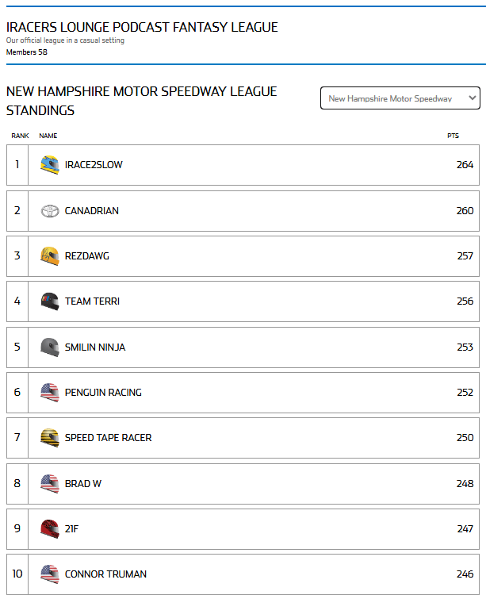This screenshot has height=595, width=486.
Task: Click the NAME column header
Action: pos(48,136)
